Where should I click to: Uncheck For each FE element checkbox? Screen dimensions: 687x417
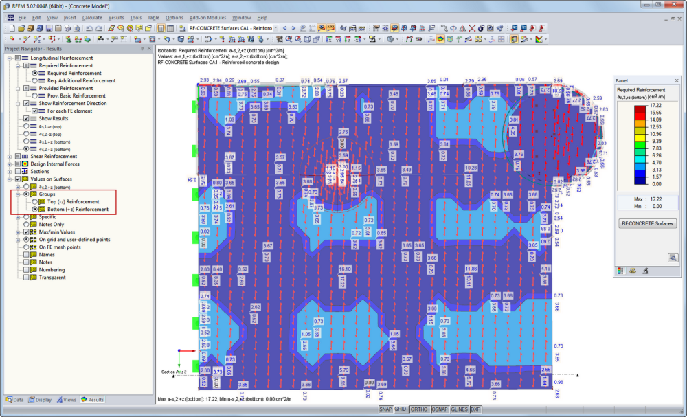tap(34, 111)
